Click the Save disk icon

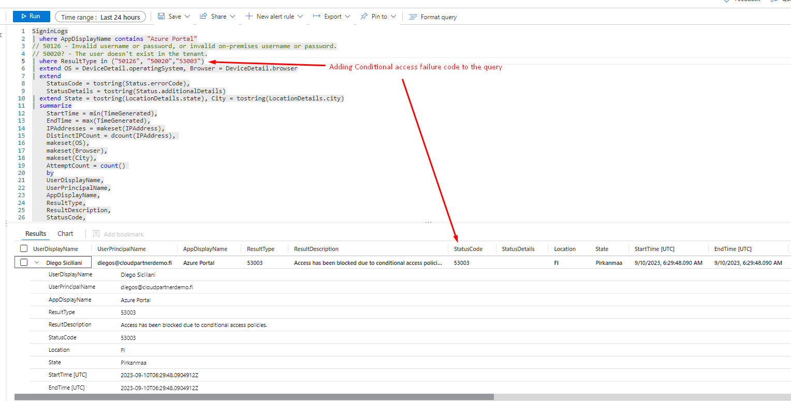pos(161,17)
